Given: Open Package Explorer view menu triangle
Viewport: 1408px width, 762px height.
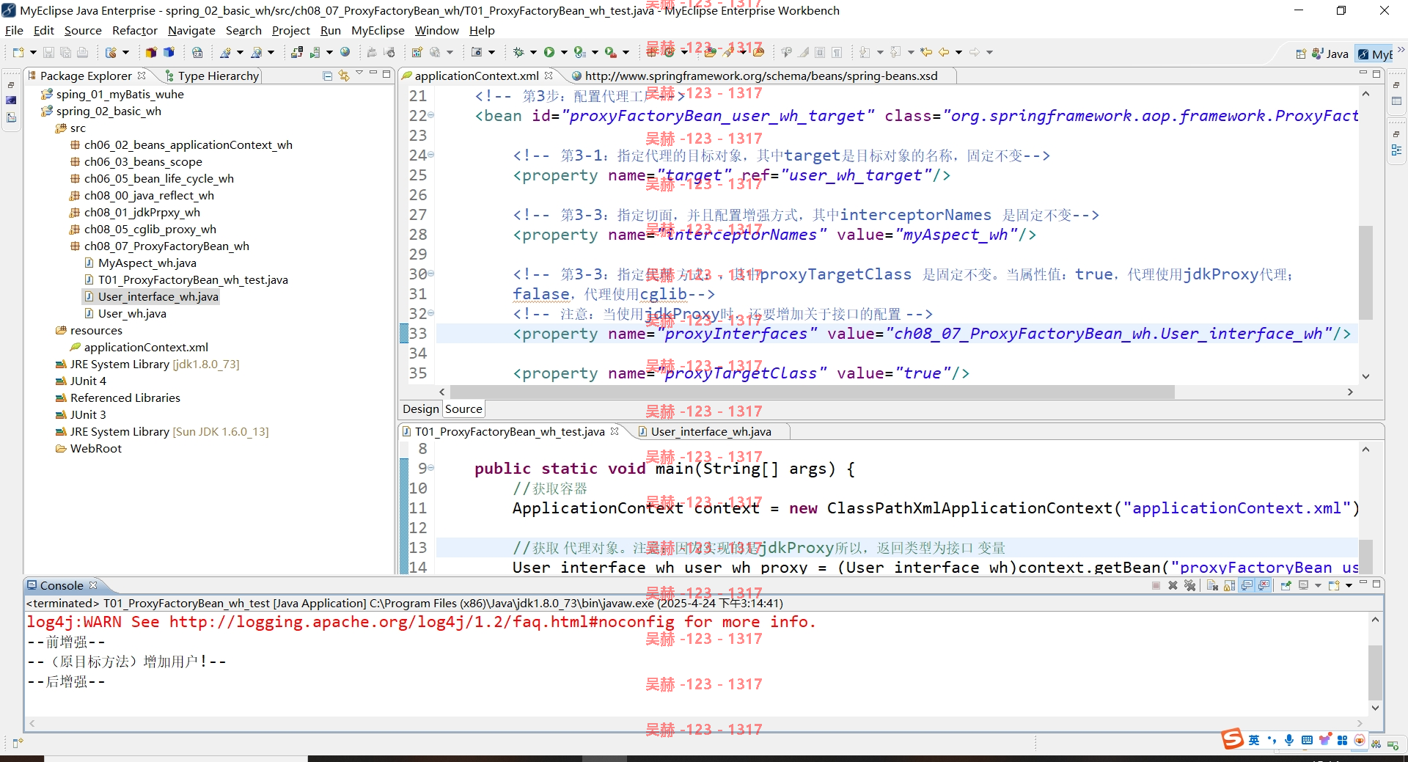Looking at the screenshot, I should tap(359, 73).
